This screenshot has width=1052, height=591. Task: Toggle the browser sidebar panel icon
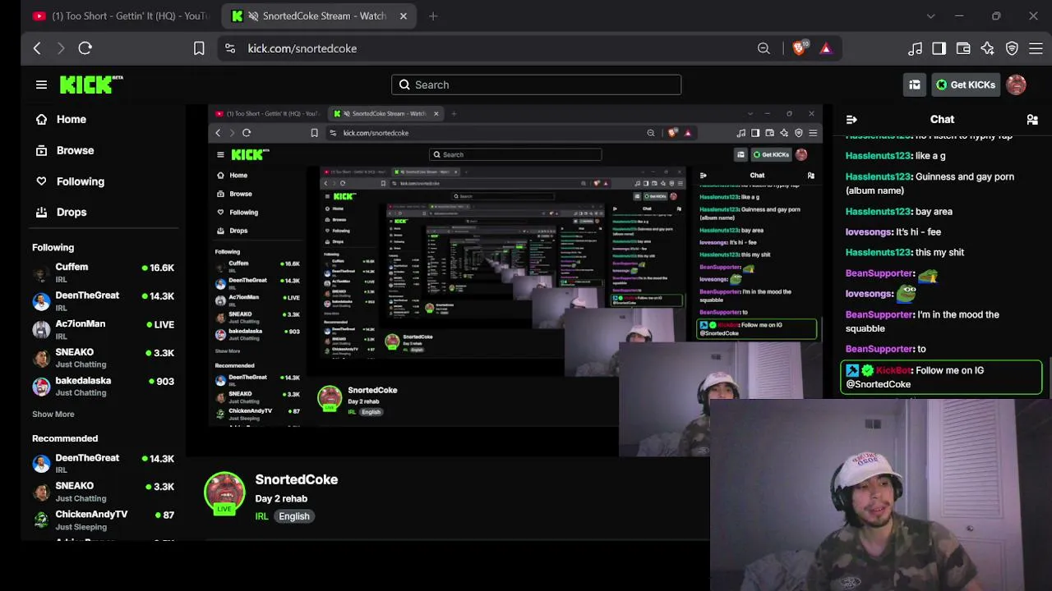(939, 48)
